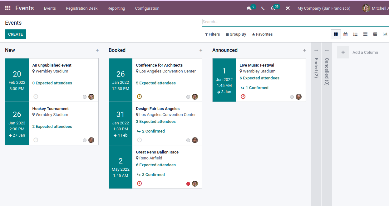
Task: Toggle kanban state dot on Live Music Festival
Action: (292, 97)
